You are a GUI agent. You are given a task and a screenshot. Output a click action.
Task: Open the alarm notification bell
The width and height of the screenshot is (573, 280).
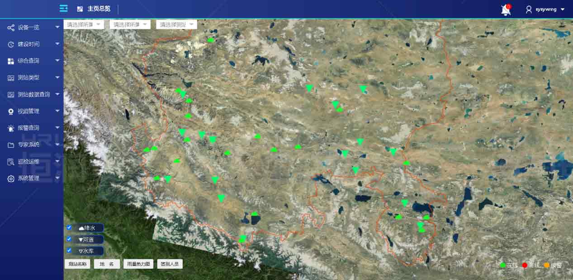(506, 10)
